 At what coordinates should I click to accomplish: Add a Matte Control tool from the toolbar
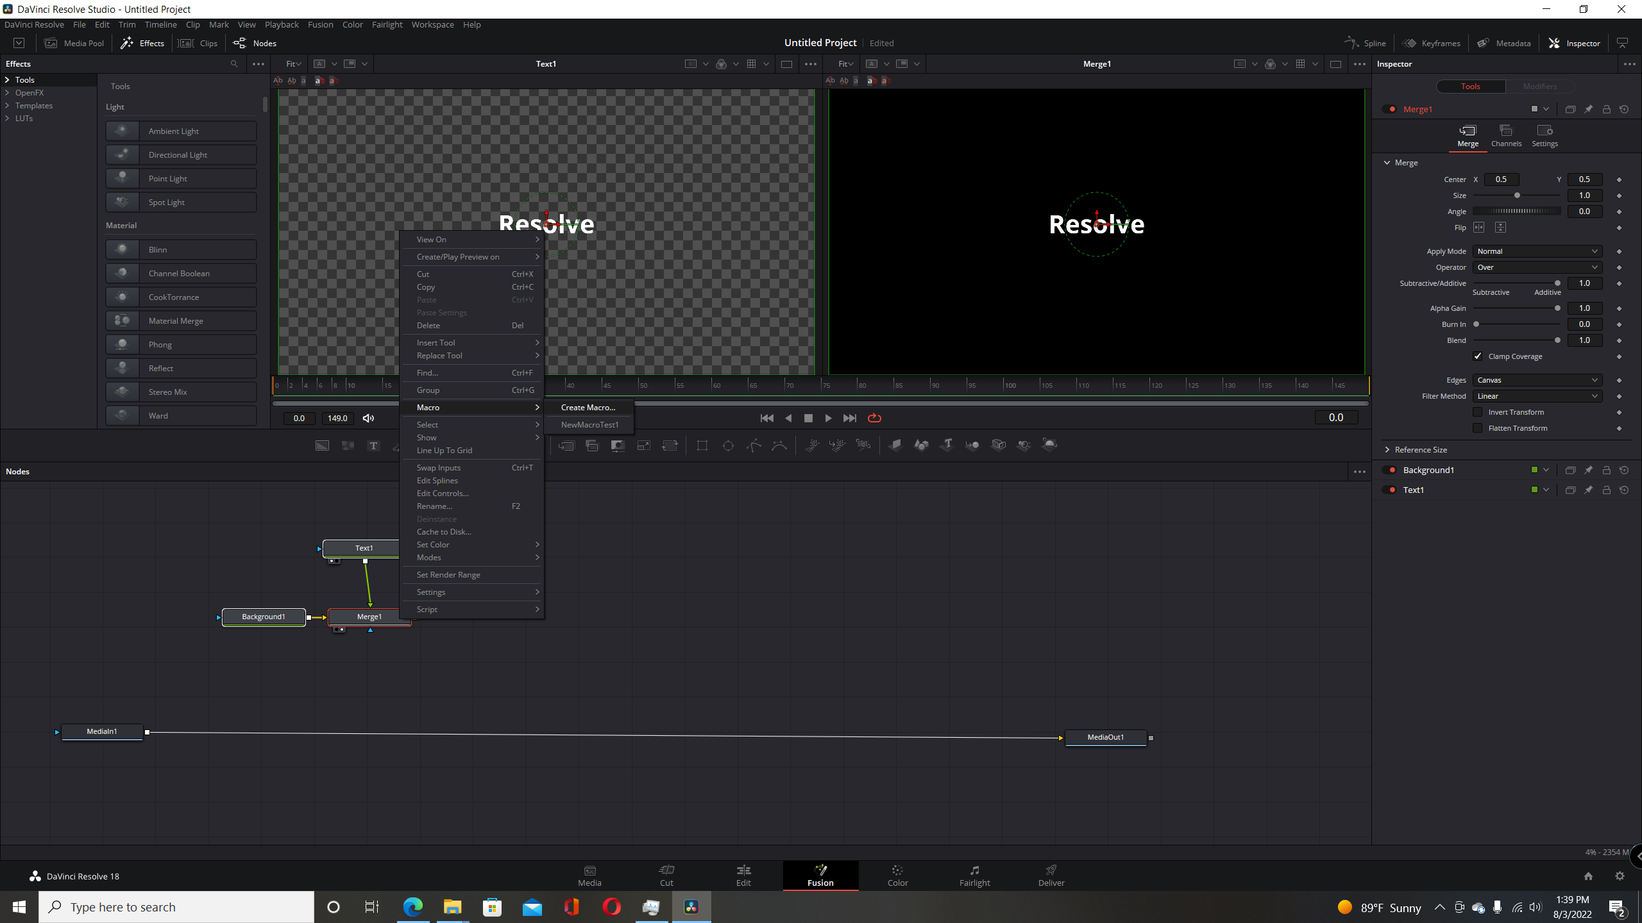coord(618,445)
